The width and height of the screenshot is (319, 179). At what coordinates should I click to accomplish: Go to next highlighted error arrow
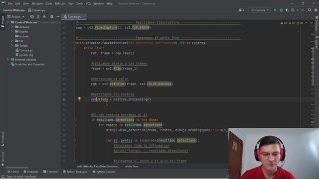(312, 23)
